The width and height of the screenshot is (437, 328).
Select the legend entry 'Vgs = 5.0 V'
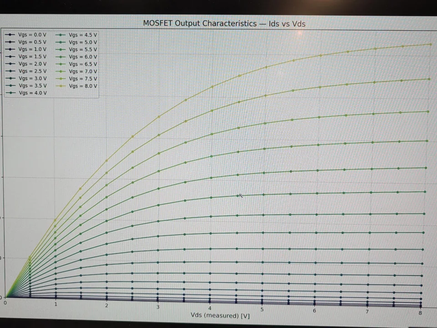pyautogui.click(x=76, y=42)
